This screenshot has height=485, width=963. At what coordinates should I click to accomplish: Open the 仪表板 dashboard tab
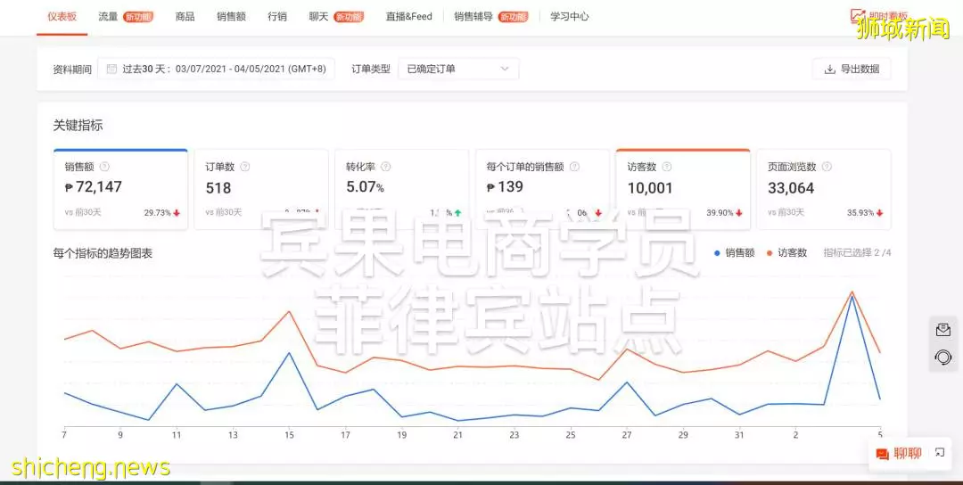tap(62, 17)
